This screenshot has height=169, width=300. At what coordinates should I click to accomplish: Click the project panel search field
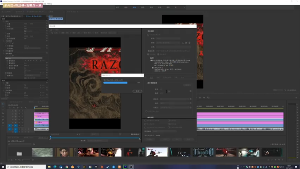tap(20, 144)
